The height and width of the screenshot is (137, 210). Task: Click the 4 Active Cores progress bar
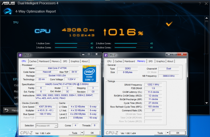131,48
